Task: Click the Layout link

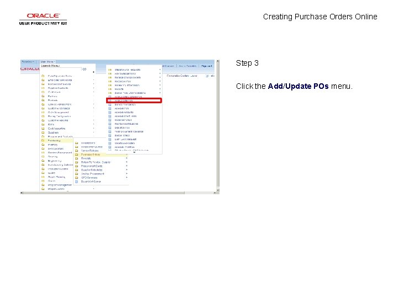Action: [193, 76]
